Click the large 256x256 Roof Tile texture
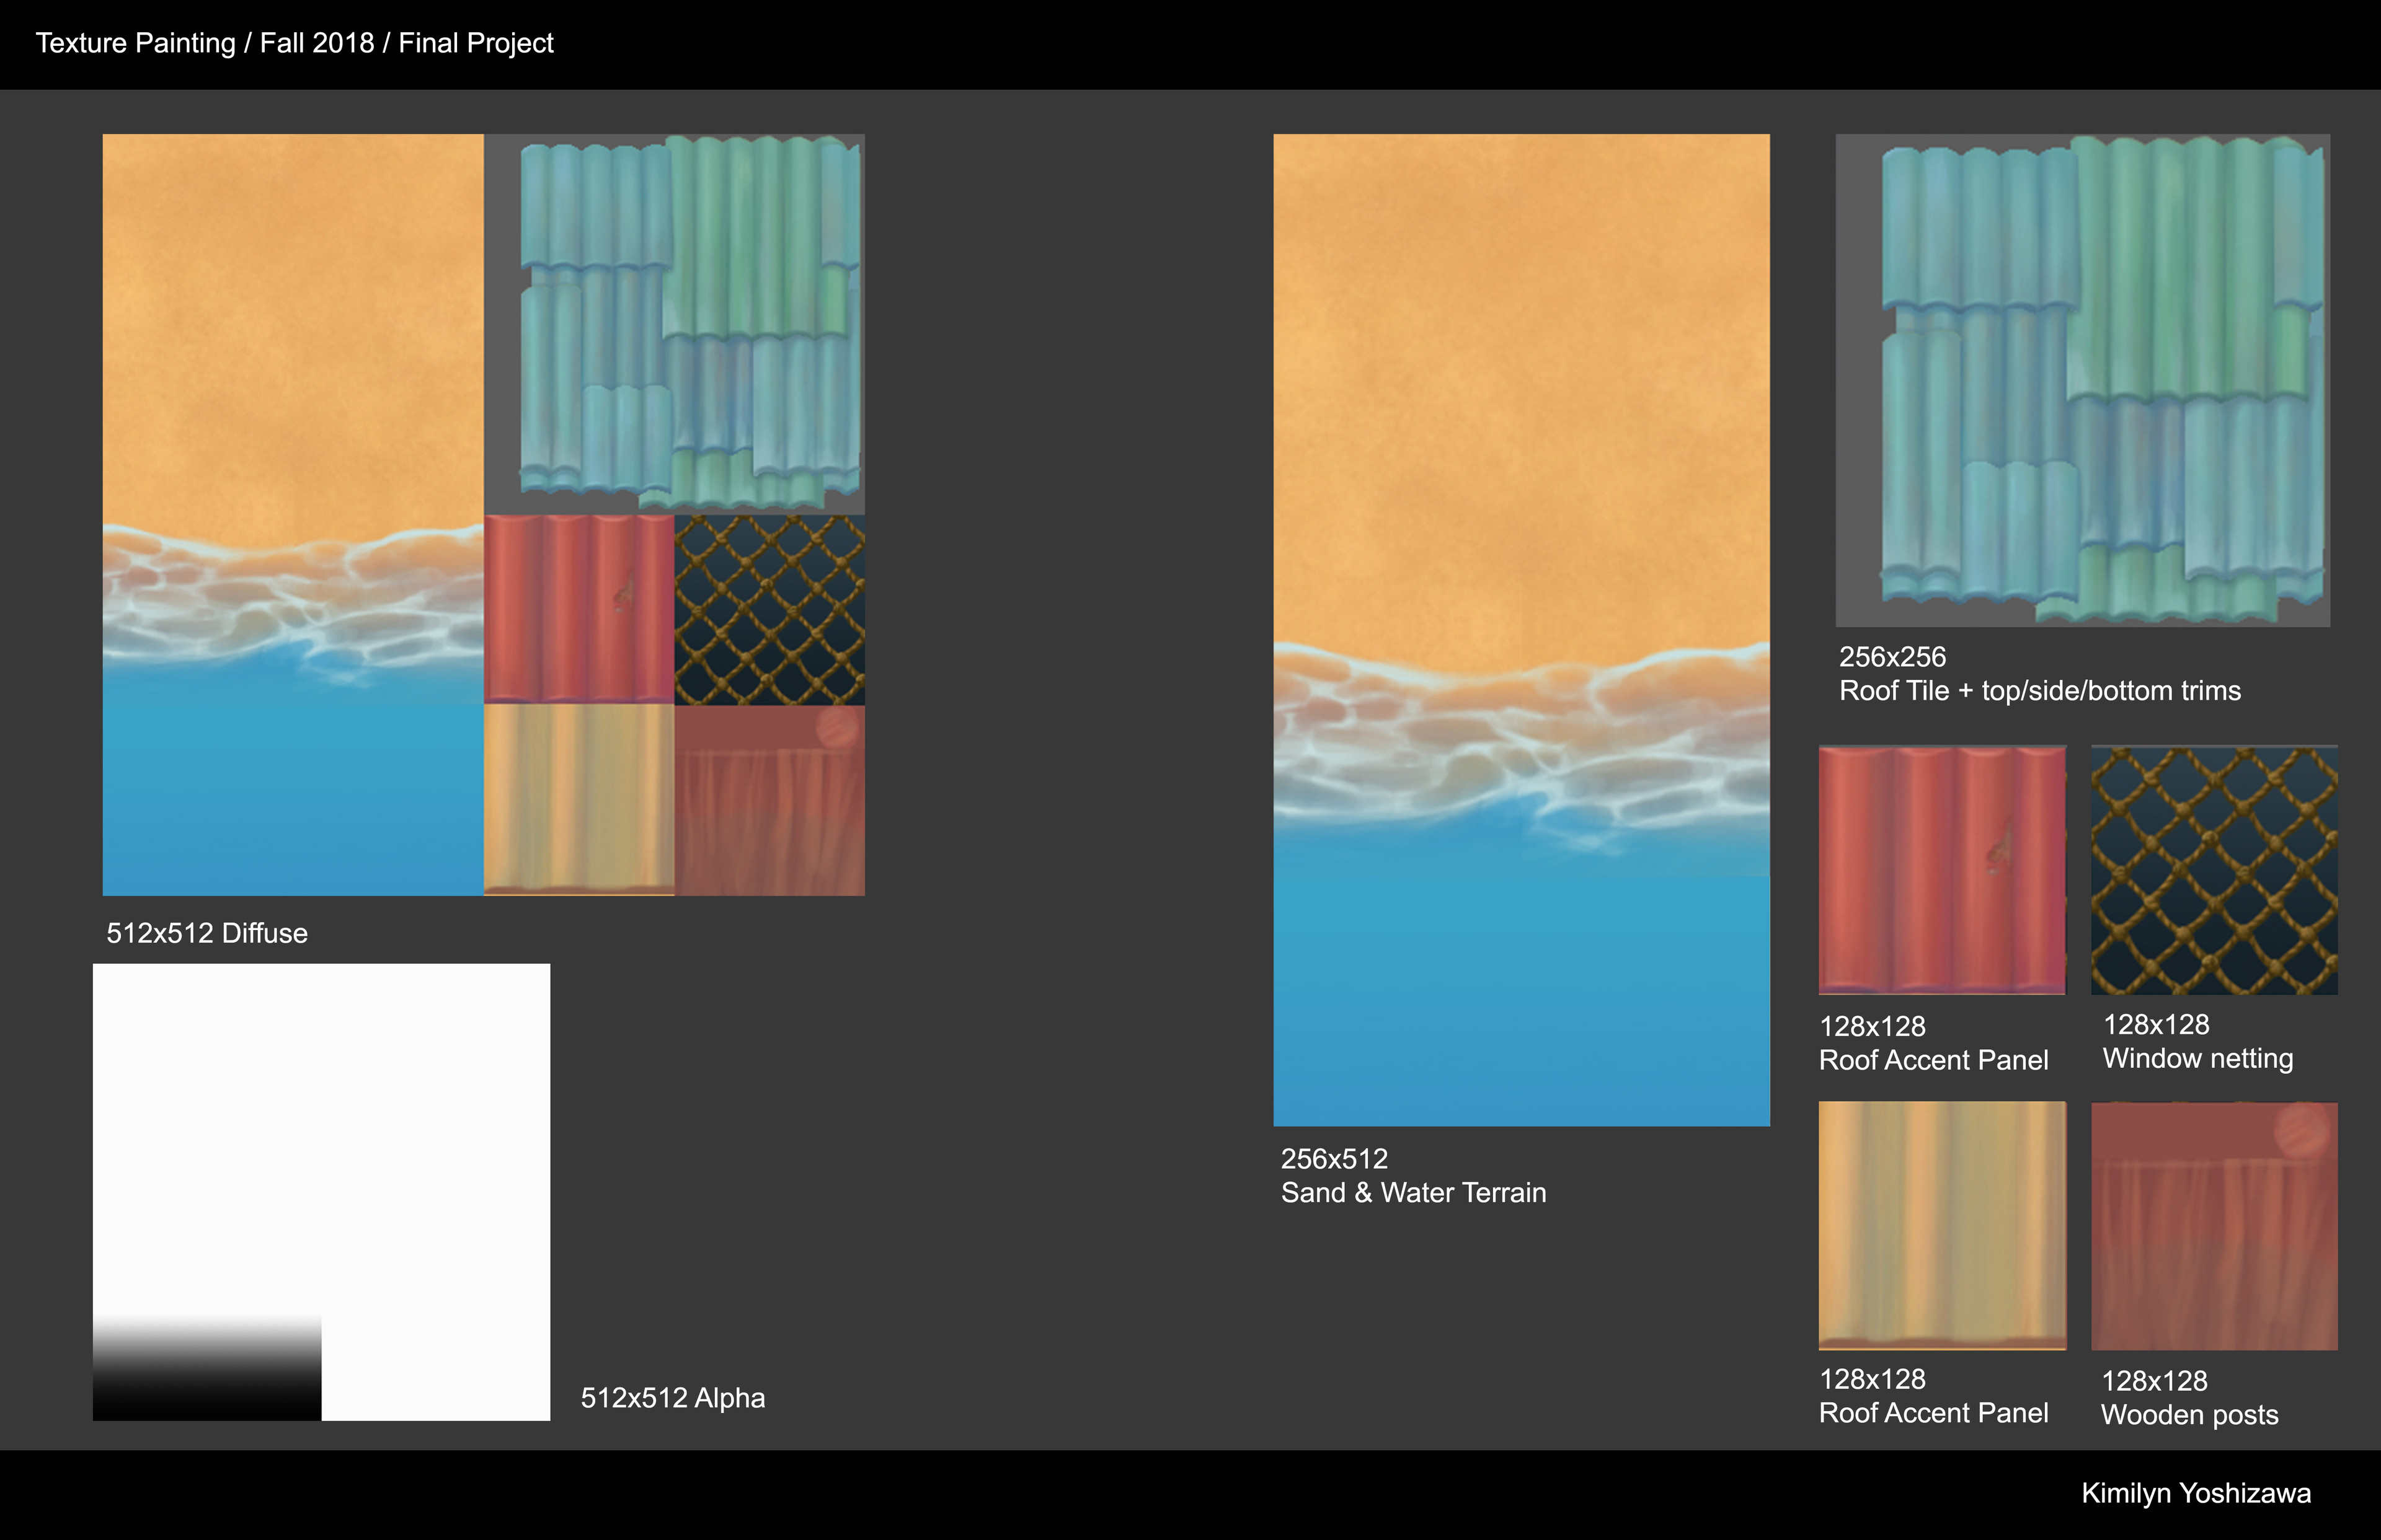The height and width of the screenshot is (1540, 2381). pos(2083,380)
